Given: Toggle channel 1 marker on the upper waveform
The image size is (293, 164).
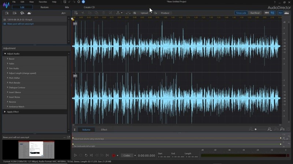Looking at the screenshot, I should 75,24.
